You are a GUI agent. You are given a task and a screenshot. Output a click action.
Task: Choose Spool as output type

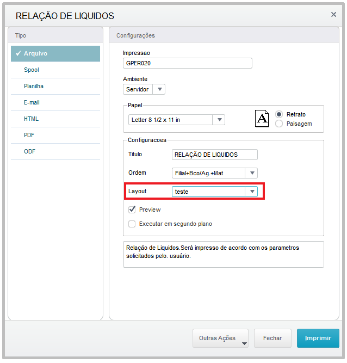click(x=55, y=70)
